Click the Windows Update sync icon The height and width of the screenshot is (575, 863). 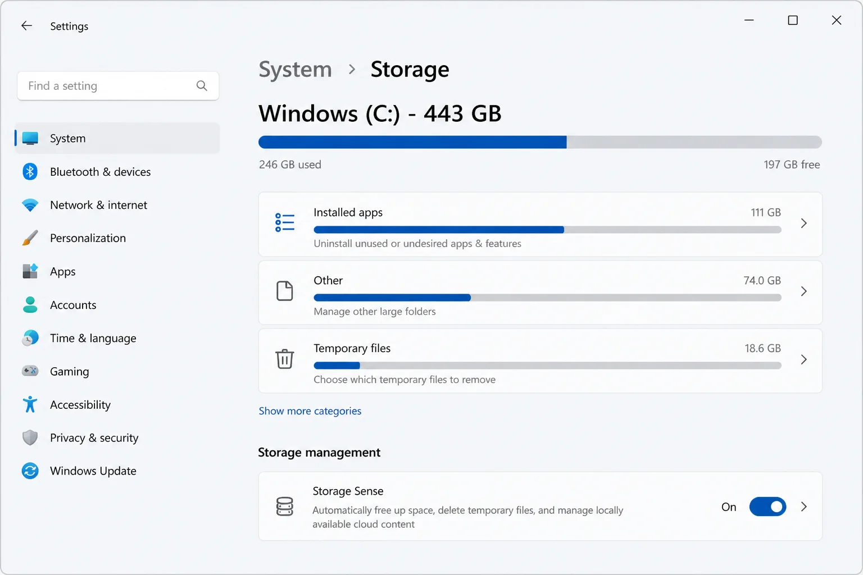(x=30, y=471)
